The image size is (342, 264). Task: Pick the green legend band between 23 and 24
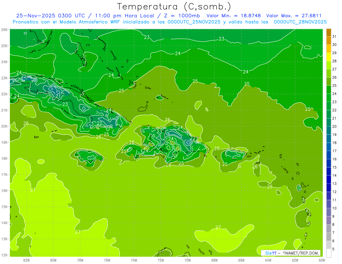click(329, 98)
